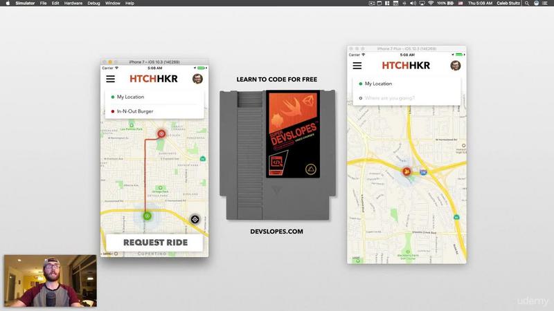Image resolution: width=554 pixels, height=311 pixels.
Task: Click the HTCHHKR logo in the right simulator
Action: (x=406, y=66)
